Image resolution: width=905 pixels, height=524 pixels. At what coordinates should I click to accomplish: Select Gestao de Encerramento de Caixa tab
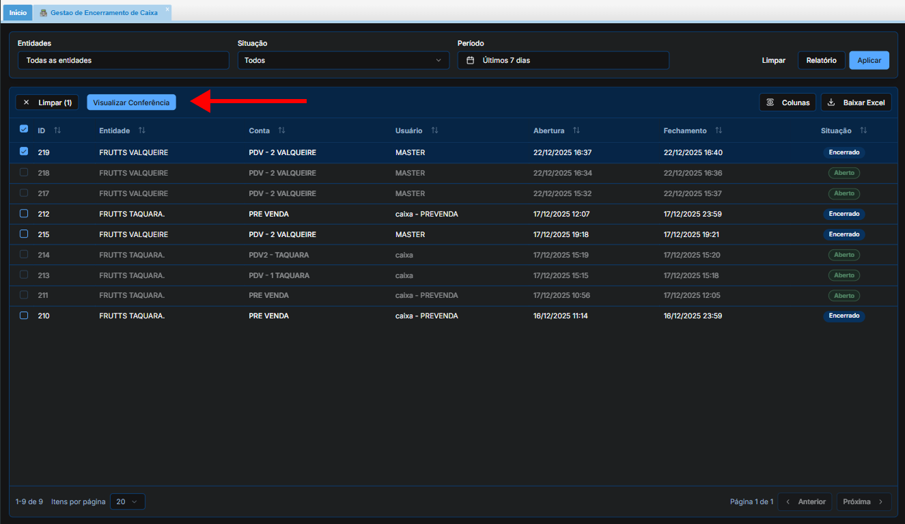coord(103,13)
